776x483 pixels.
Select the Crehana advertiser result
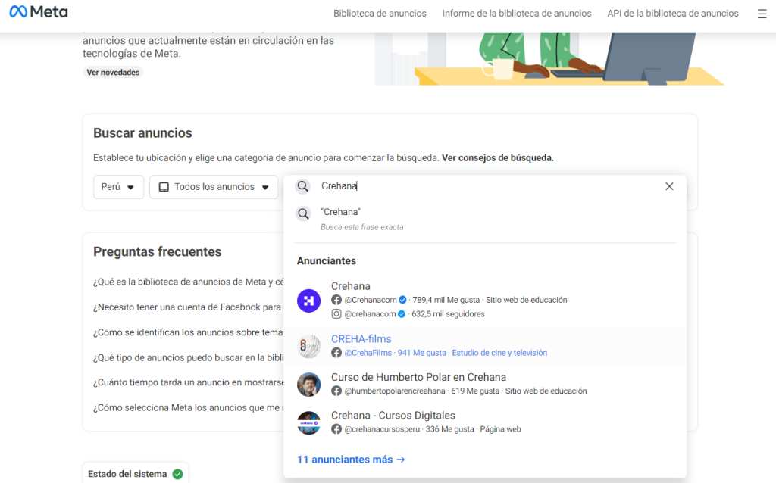coord(485,300)
